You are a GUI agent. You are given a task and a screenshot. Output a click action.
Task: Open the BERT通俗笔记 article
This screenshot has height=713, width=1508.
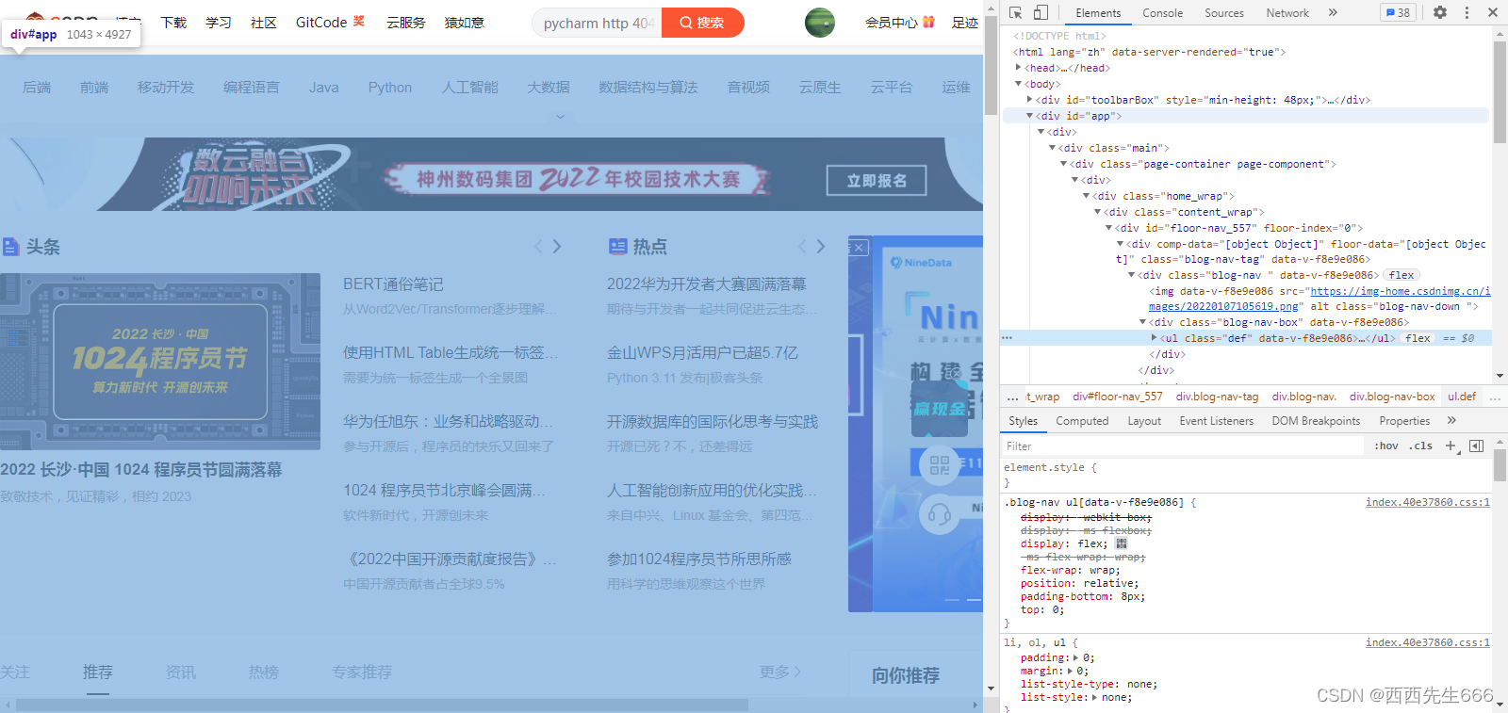tap(393, 284)
